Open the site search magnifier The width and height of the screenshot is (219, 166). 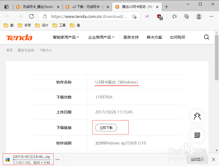click(207, 37)
